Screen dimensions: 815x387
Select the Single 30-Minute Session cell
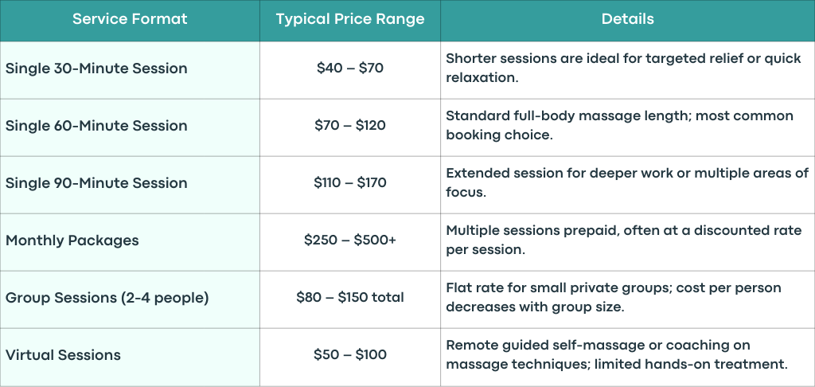point(130,70)
